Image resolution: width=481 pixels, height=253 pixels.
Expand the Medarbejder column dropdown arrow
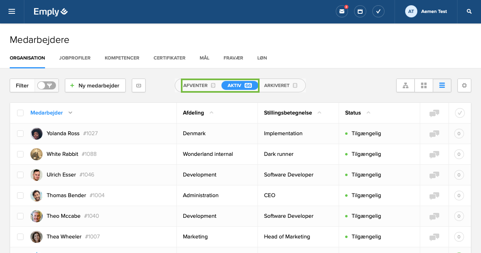(x=70, y=113)
